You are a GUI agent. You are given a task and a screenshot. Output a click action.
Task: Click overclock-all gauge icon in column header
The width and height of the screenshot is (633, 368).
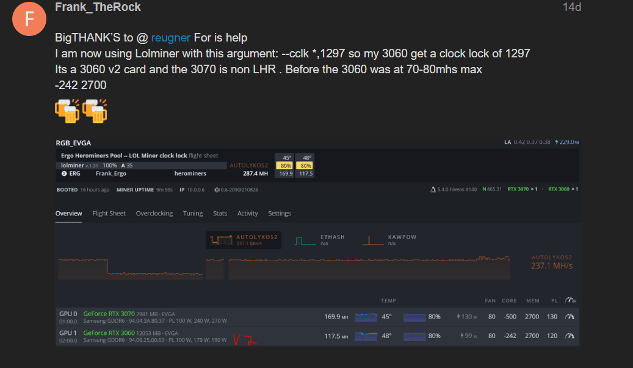pyautogui.click(x=570, y=300)
